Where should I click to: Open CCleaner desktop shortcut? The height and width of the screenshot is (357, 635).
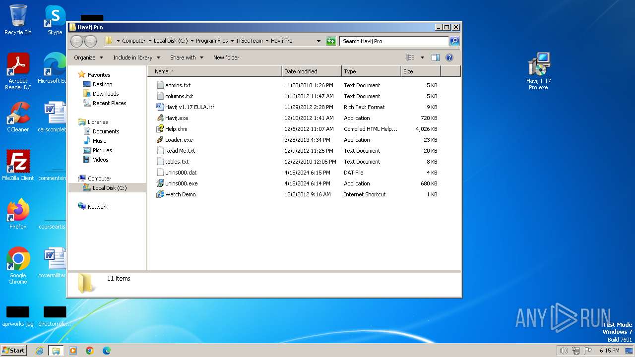(x=18, y=117)
